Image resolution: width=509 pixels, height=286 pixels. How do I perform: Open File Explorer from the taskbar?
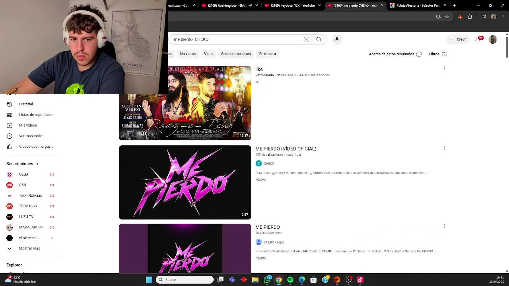[255, 280]
